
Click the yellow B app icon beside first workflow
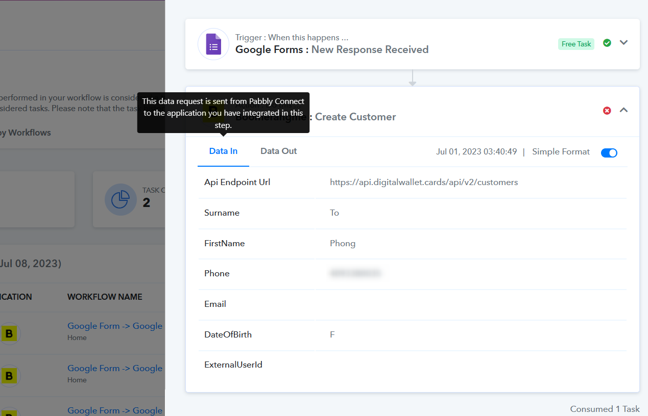click(9, 334)
